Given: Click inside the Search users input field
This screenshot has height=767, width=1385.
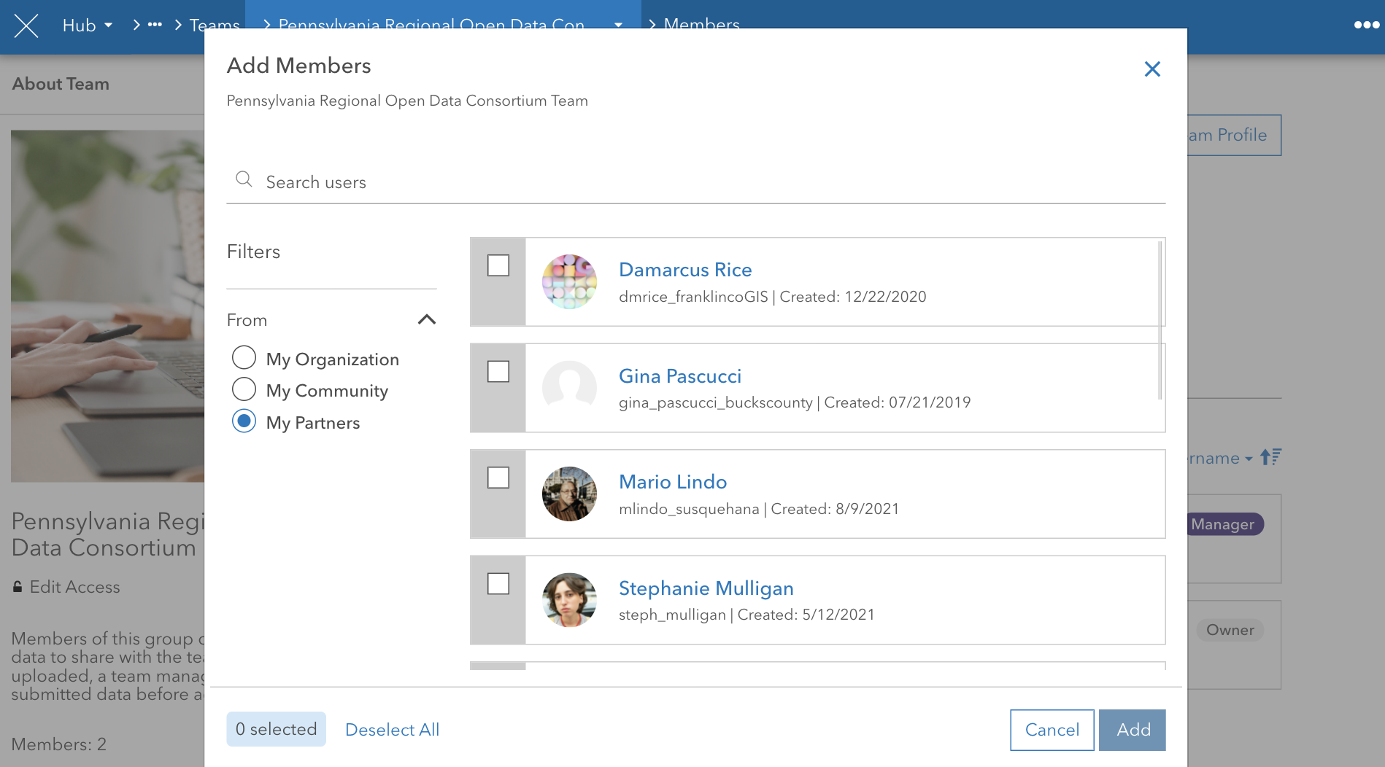Looking at the screenshot, I should [x=511, y=182].
